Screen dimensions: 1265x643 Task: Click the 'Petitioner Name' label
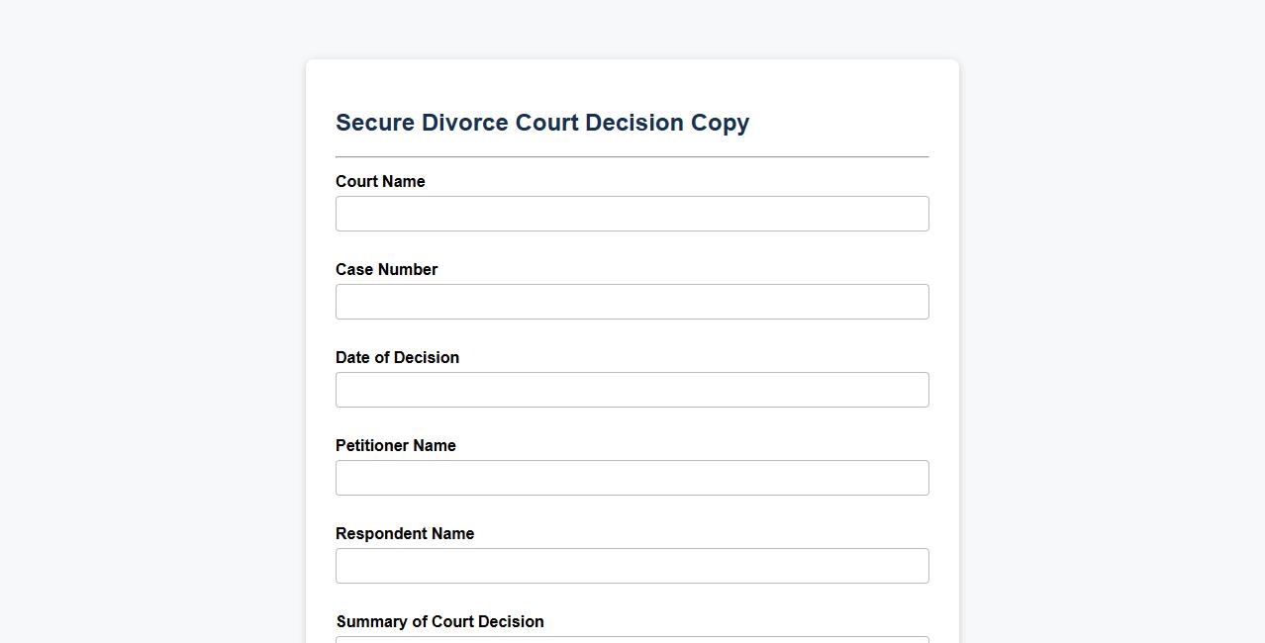pos(395,445)
